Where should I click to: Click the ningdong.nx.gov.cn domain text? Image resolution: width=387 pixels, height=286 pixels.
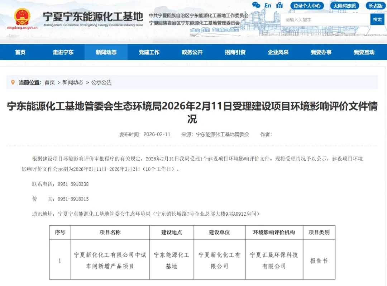22,28
